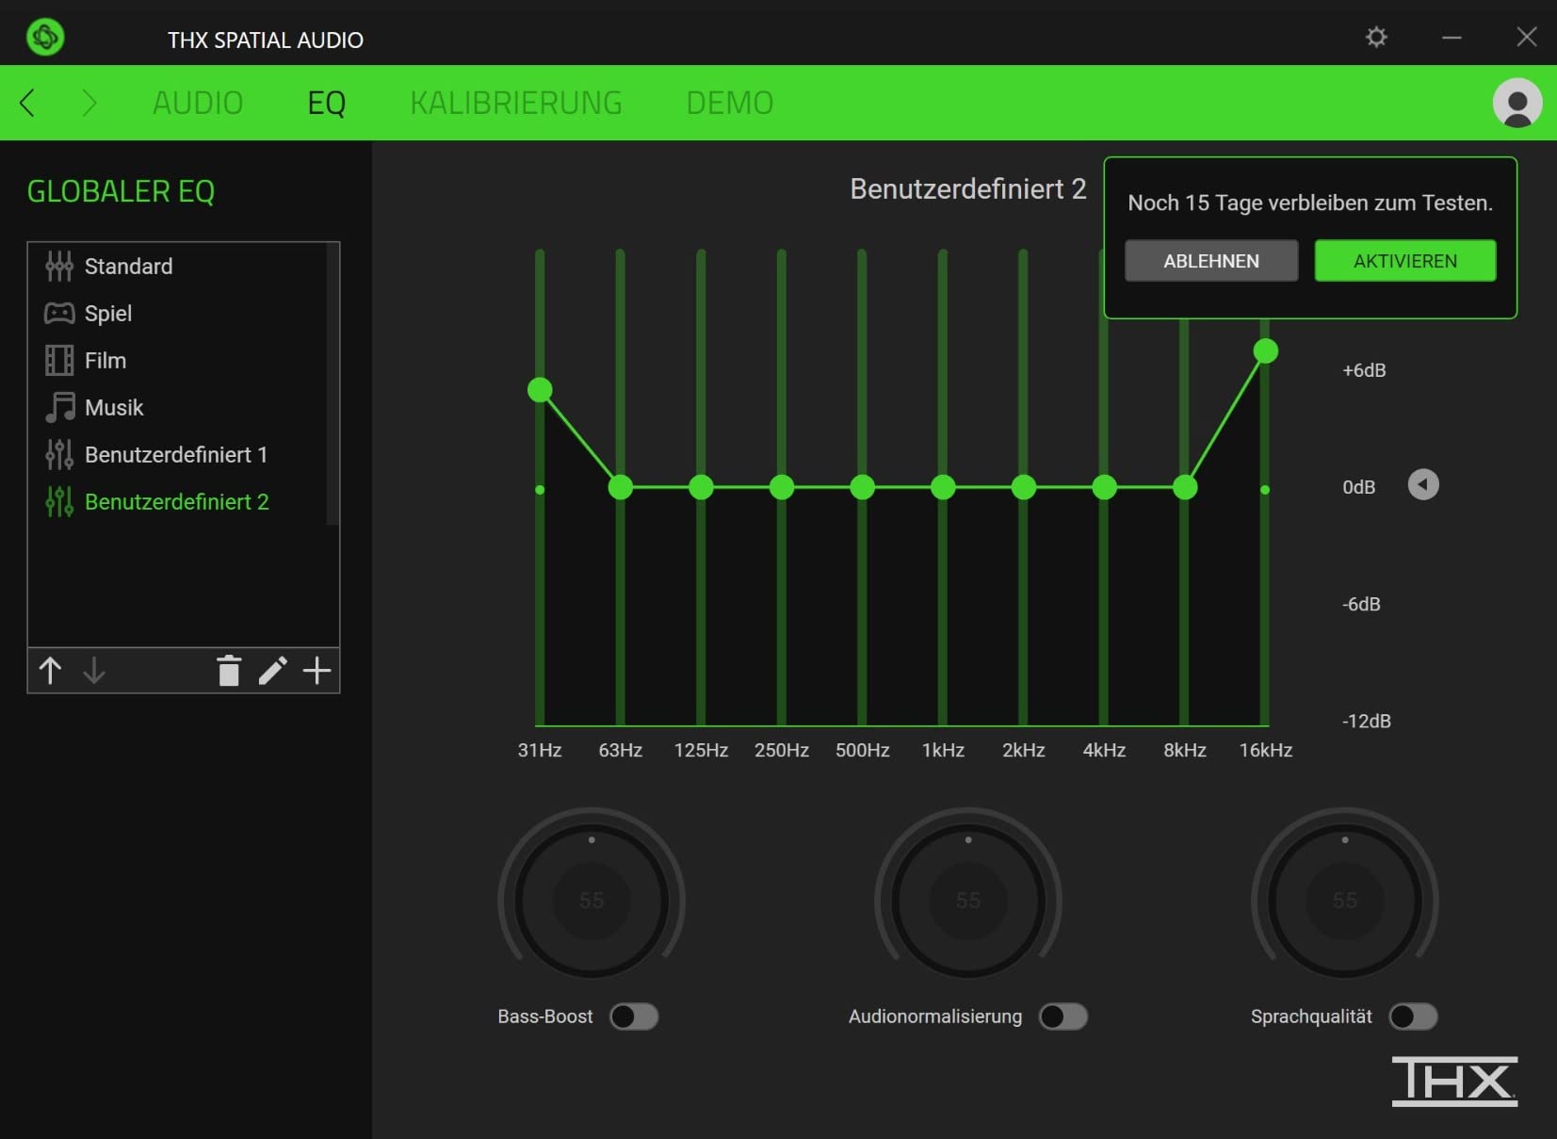Screen dimensions: 1557x1139
Task: Switch to the AUDIO tab
Action: pyautogui.click(x=198, y=103)
